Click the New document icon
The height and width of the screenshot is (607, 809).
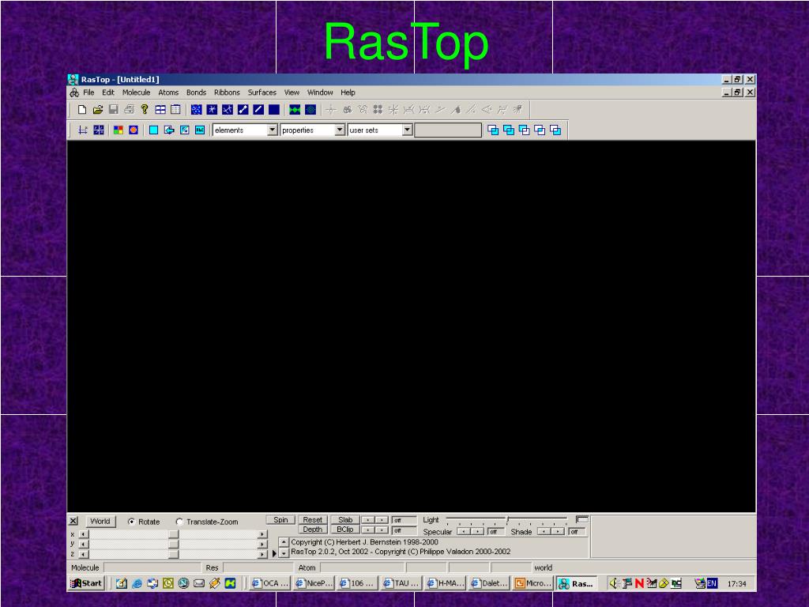pos(82,109)
